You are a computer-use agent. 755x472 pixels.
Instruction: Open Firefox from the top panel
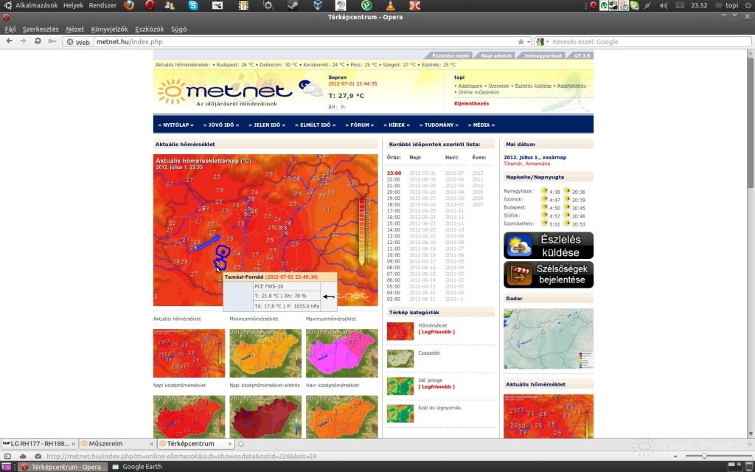129,5
